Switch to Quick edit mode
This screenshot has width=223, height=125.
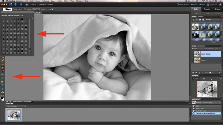[207, 14]
